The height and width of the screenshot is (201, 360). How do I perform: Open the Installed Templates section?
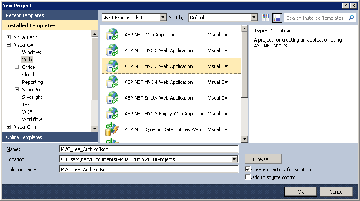pyautogui.click(x=50, y=25)
